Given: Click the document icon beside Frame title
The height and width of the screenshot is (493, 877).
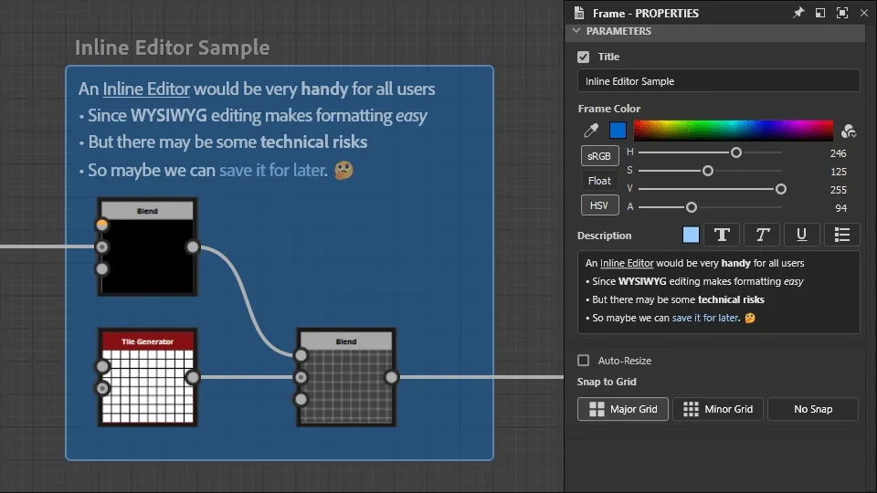Looking at the screenshot, I should [x=579, y=13].
